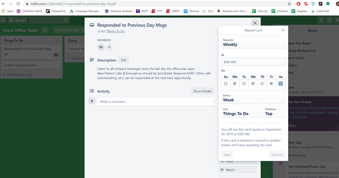Edit the card description
This screenshot has height=178, width=339.
124,60
